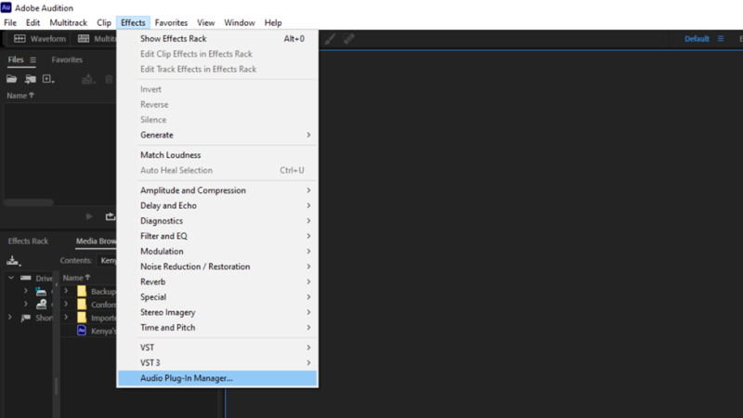Select the Imported folder icon

click(82, 318)
